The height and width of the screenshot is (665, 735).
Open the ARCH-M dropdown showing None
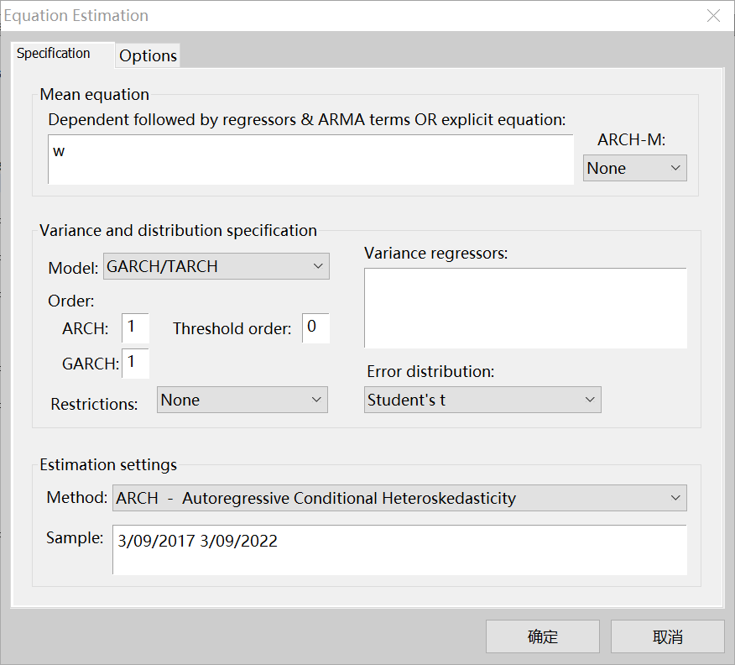(634, 168)
